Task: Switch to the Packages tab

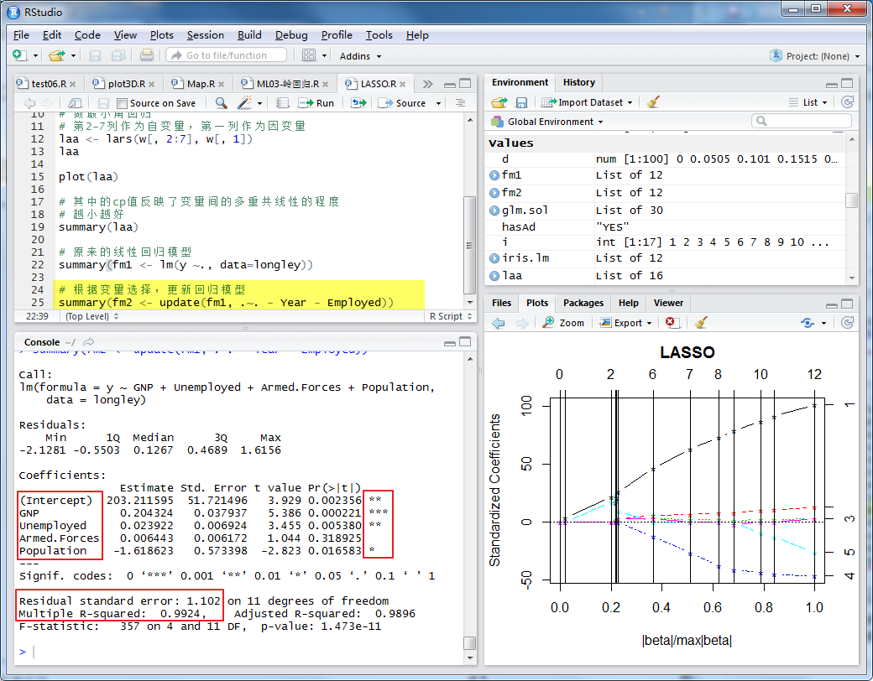Action: point(583,303)
